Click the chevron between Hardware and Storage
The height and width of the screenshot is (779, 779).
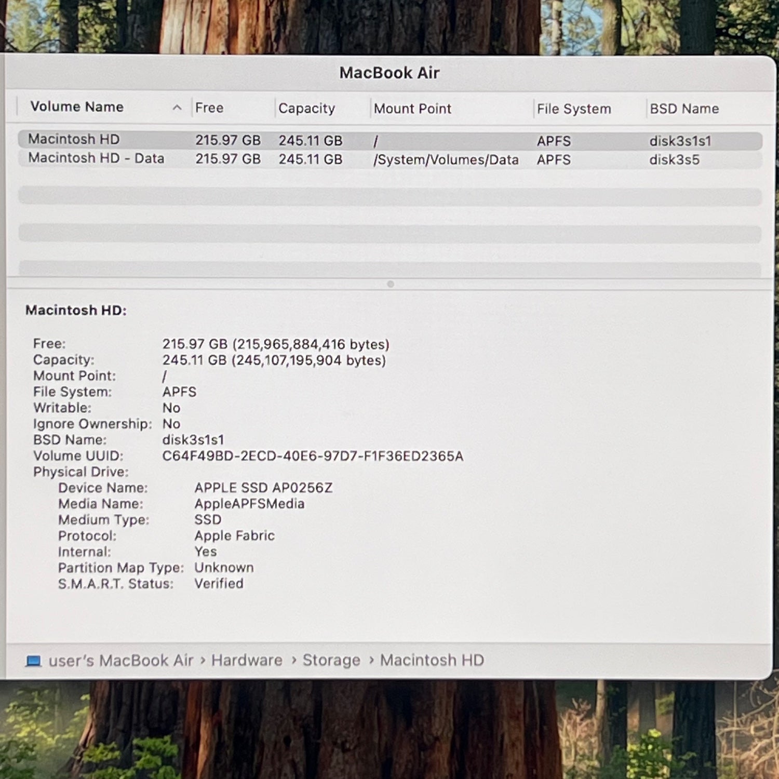point(294,660)
